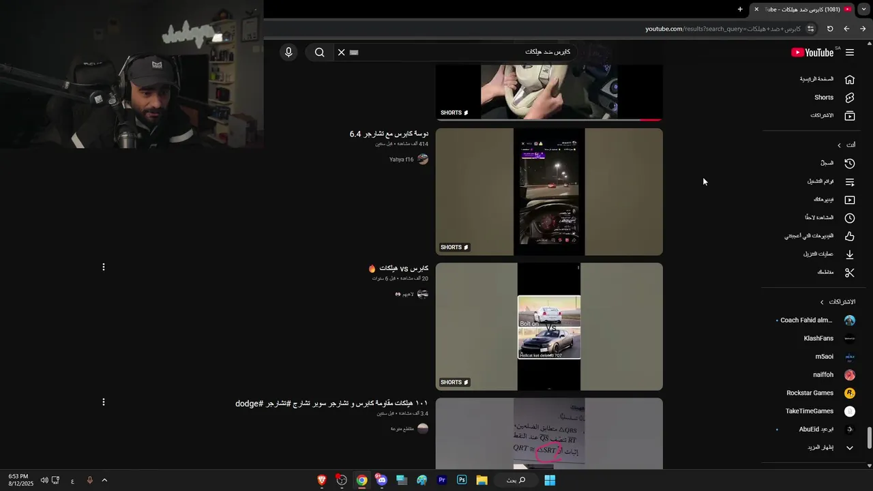Close the YouTube browser tab
The height and width of the screenshot is (491, 873).
pyautogui.click(x=756, y=9)
